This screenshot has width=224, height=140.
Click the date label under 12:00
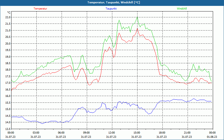point(111,137)
